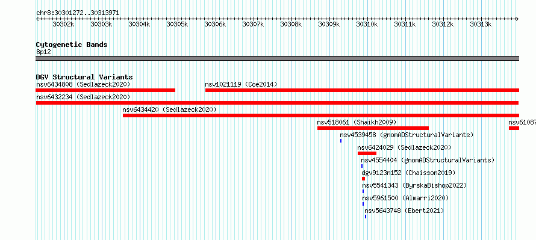
Task: Click the blue marker under nsv5541343
Action: [363, 191]
